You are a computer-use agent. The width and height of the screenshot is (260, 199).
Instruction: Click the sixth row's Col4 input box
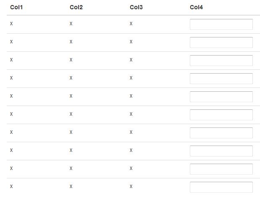tap(221, 115)
